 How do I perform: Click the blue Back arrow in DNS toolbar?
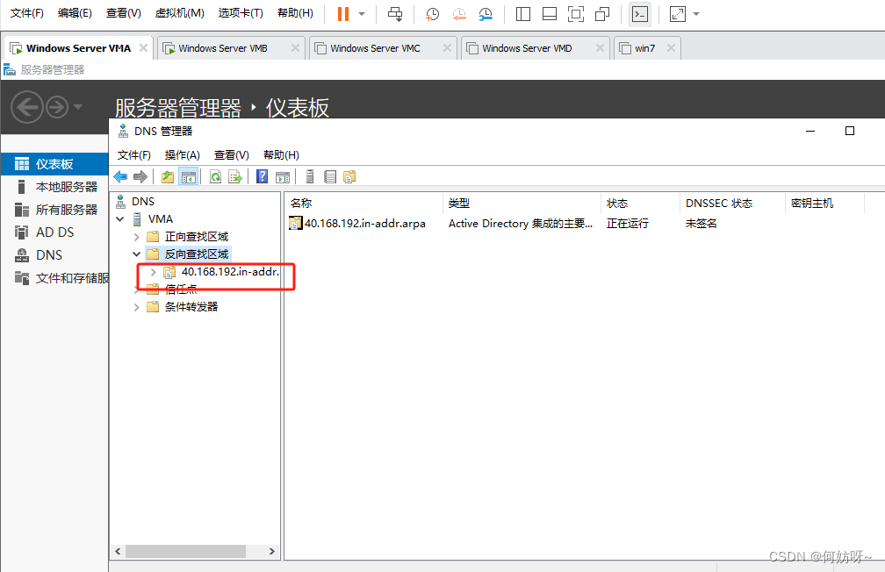click(x=120, y=177)
